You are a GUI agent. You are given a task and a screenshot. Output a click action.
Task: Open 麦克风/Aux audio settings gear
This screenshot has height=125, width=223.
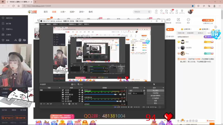[124, 94]
